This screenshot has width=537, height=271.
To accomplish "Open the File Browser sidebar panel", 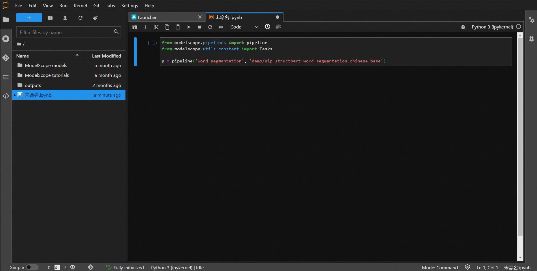I will tap(6, 20).
